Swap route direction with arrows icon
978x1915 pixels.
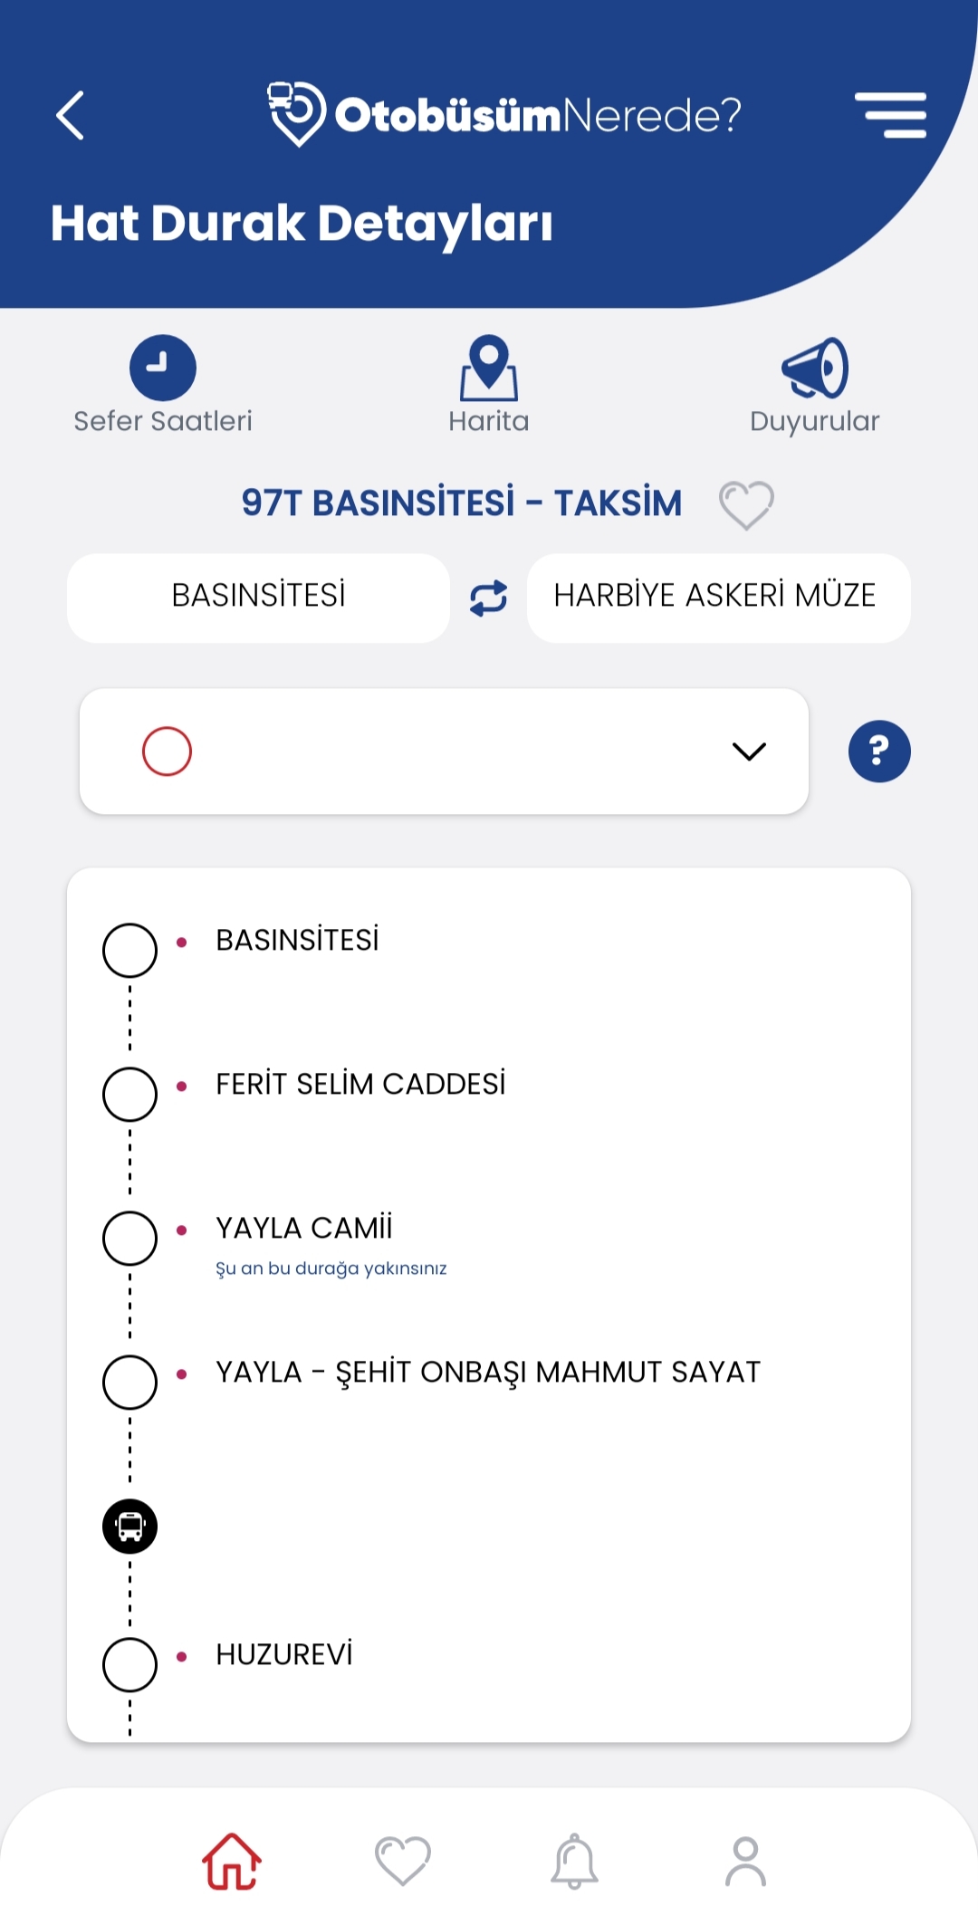pyautogui.click(x=489, y=598)
